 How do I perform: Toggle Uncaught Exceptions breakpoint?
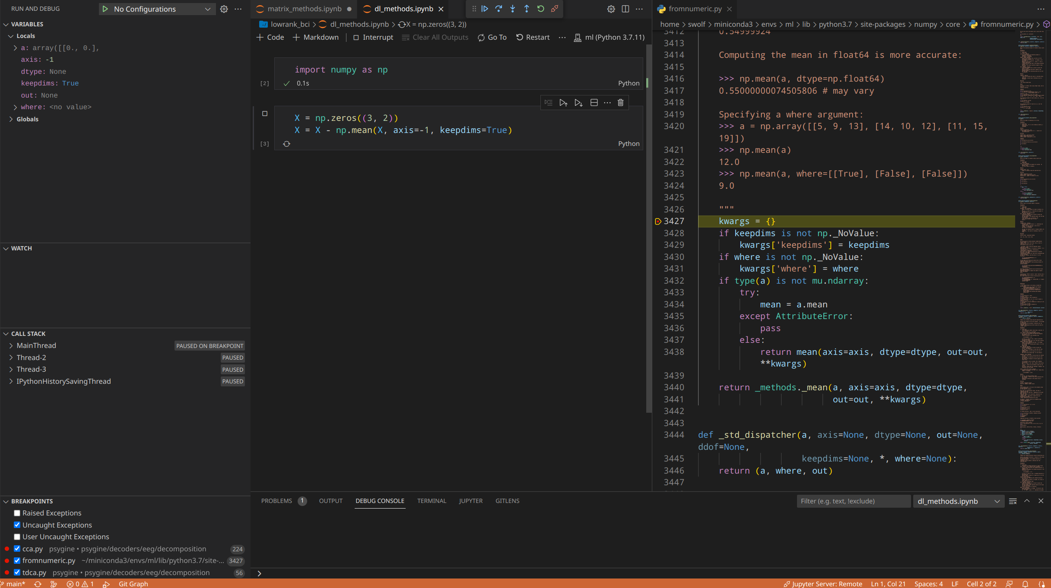tap(17, 525)
